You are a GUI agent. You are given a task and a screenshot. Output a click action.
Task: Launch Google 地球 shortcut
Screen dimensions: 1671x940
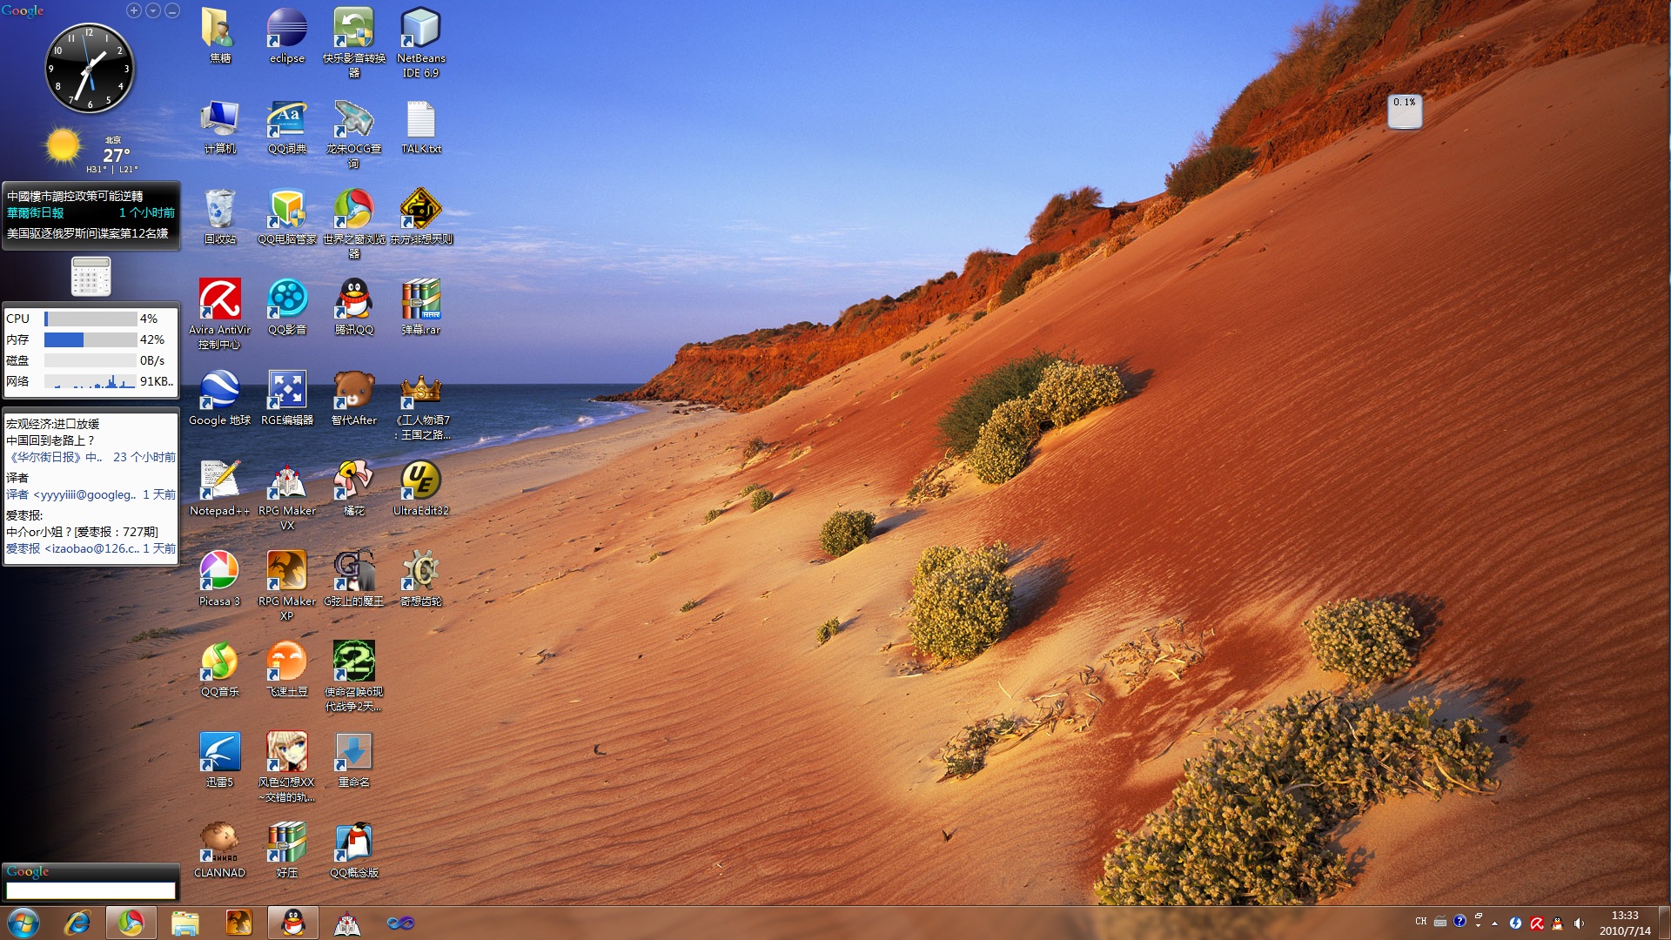click(x=219, y=398)
